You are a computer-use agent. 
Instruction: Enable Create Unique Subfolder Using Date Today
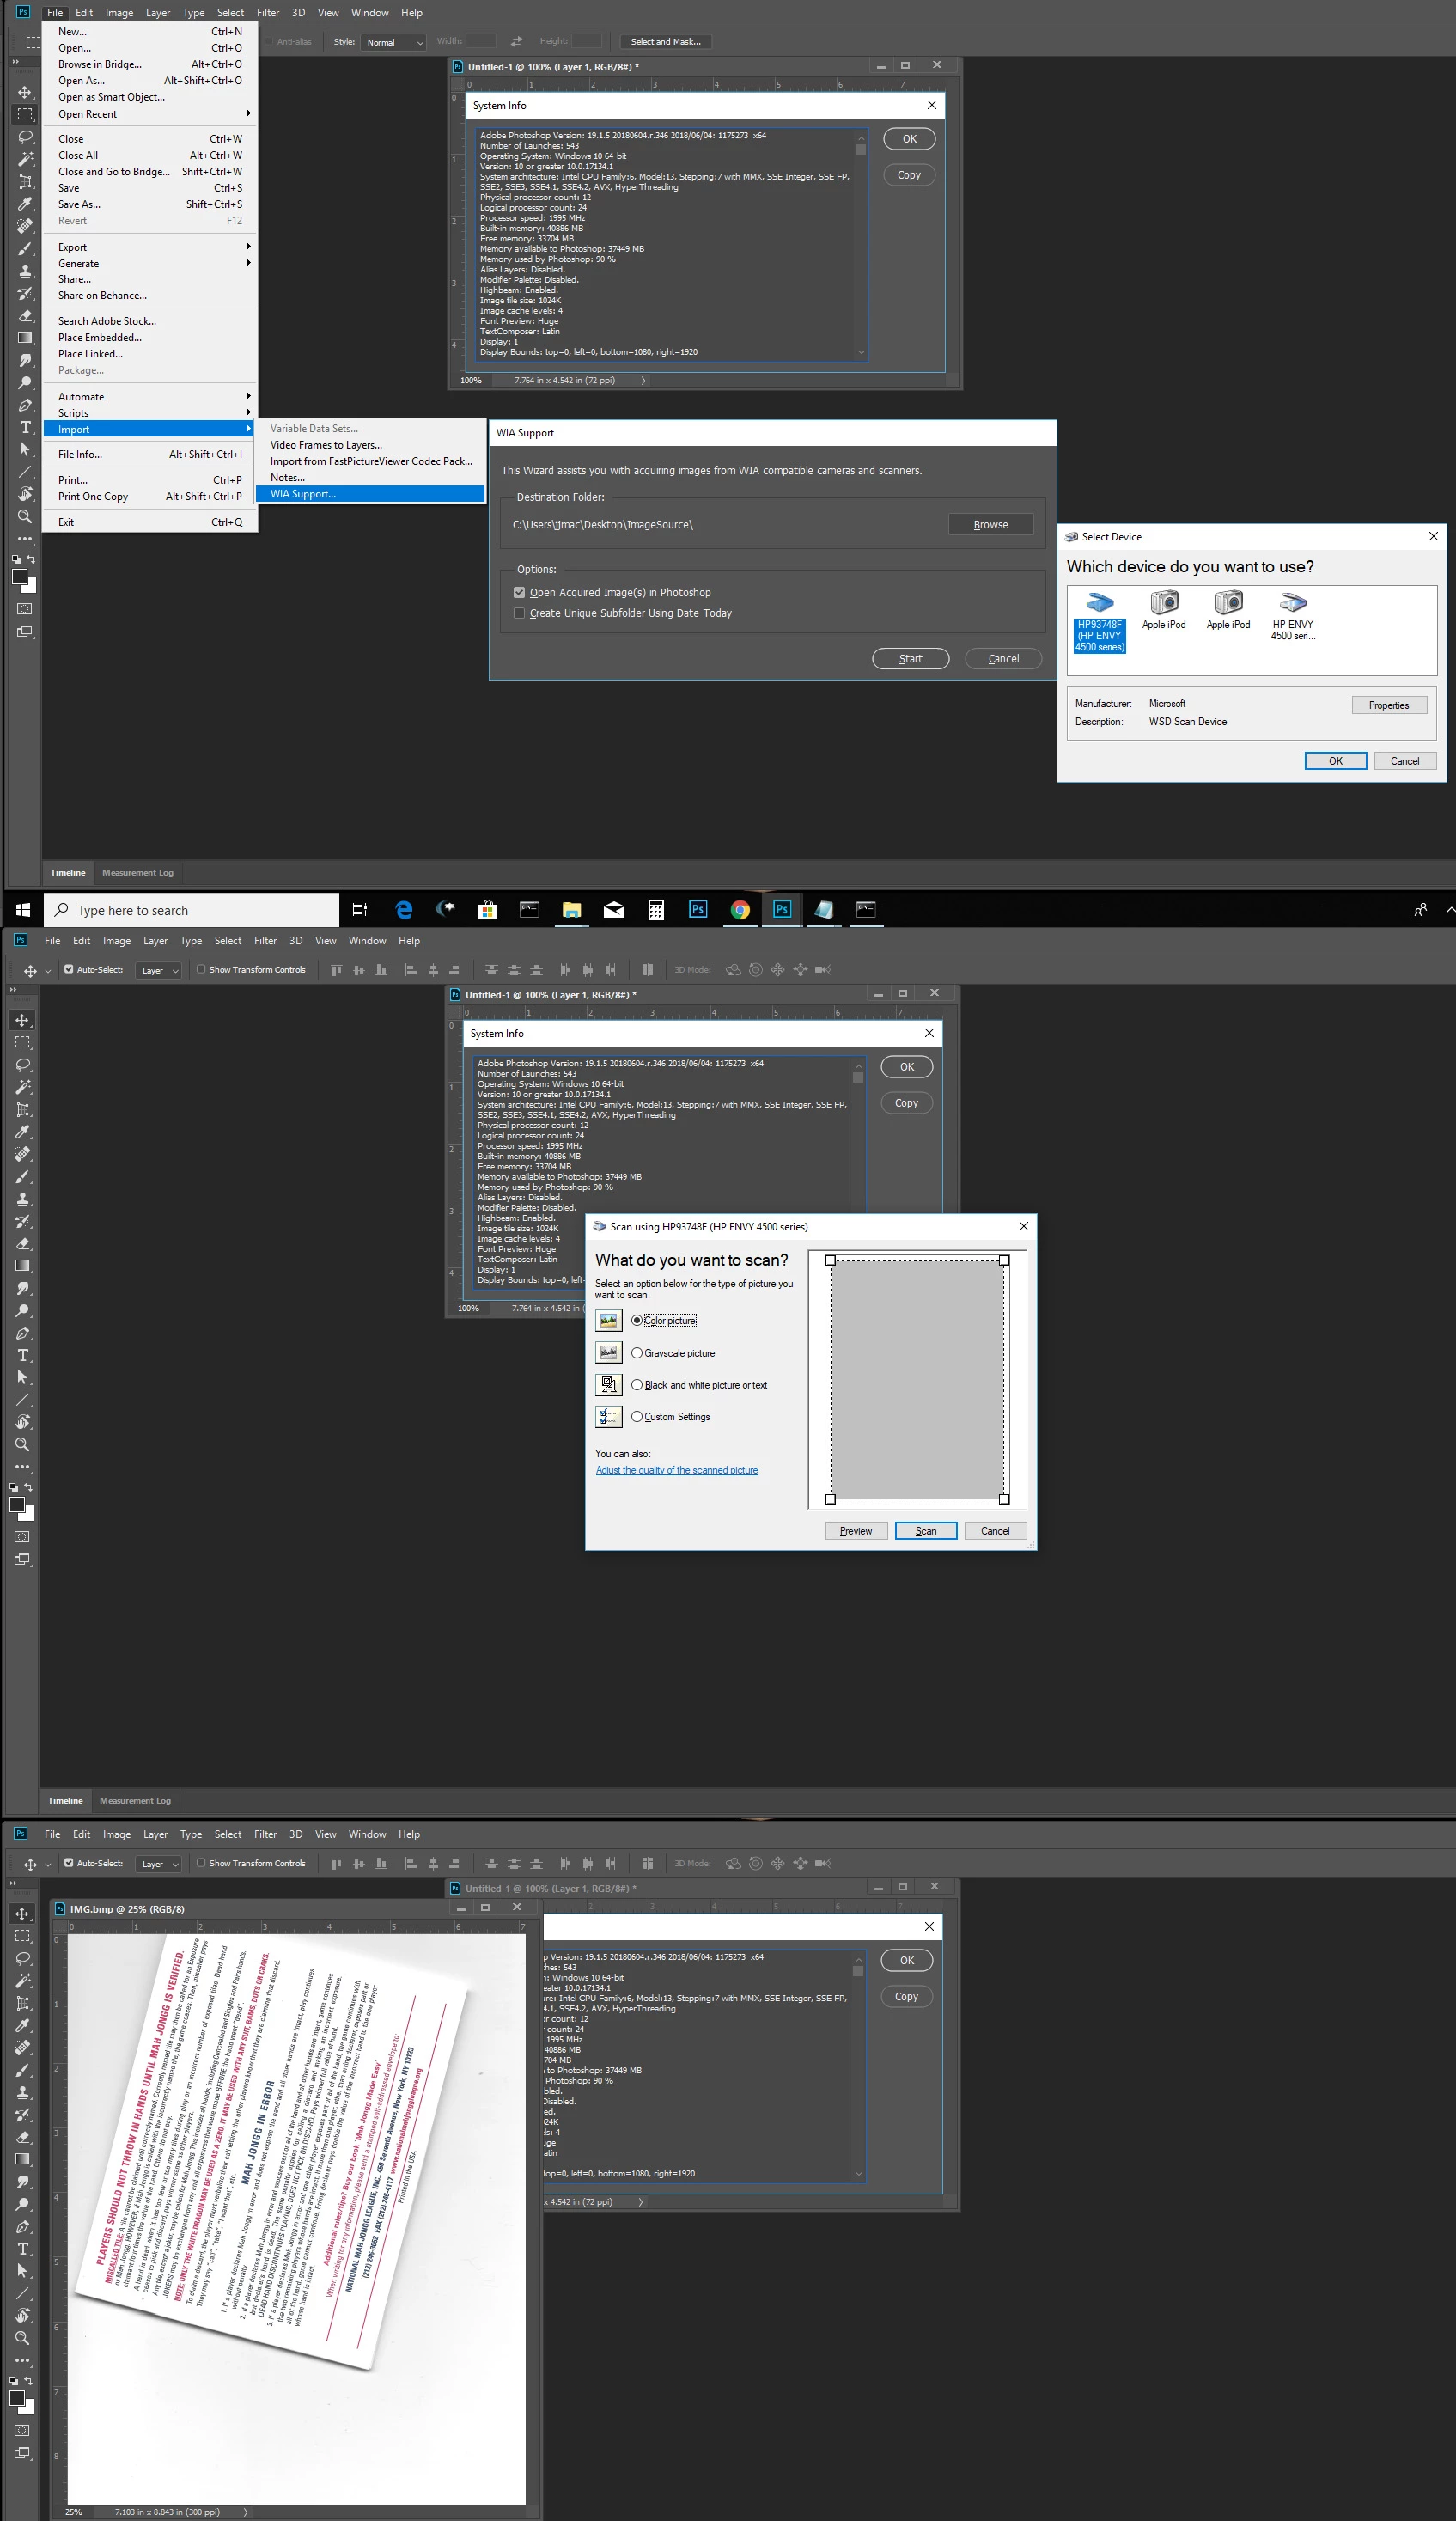(x=519, y=613)
